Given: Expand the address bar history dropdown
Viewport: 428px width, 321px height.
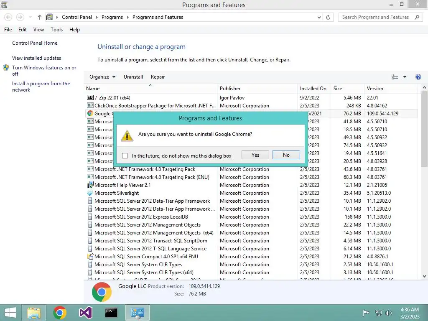Looking at the screenshot, I should click(319, 17).
